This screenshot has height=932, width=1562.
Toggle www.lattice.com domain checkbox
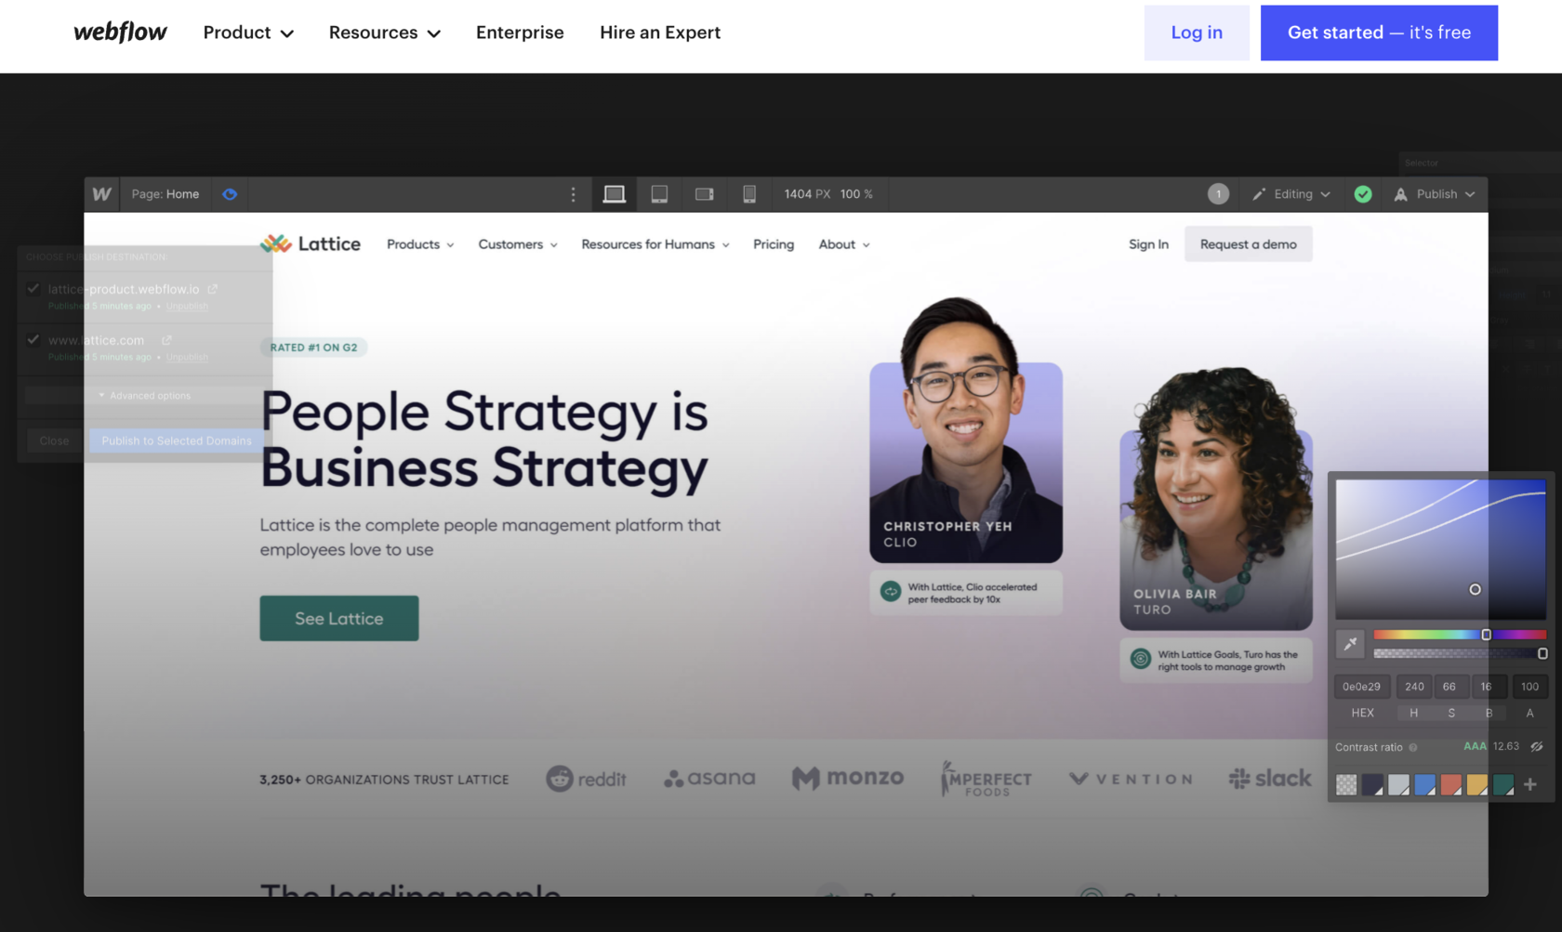(33, 339)
